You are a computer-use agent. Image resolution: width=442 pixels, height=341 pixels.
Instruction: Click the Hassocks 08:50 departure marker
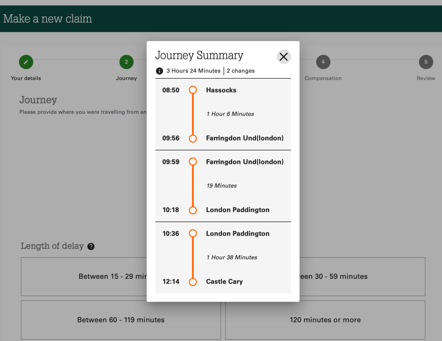(193, 90)
